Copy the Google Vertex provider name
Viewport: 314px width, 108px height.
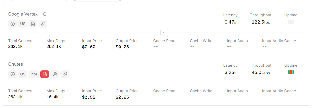click(x=45, y=14)
